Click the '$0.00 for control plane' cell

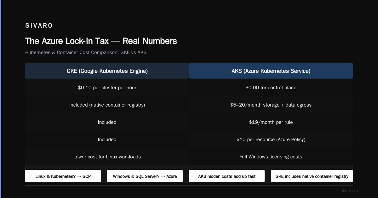[271, 88]
